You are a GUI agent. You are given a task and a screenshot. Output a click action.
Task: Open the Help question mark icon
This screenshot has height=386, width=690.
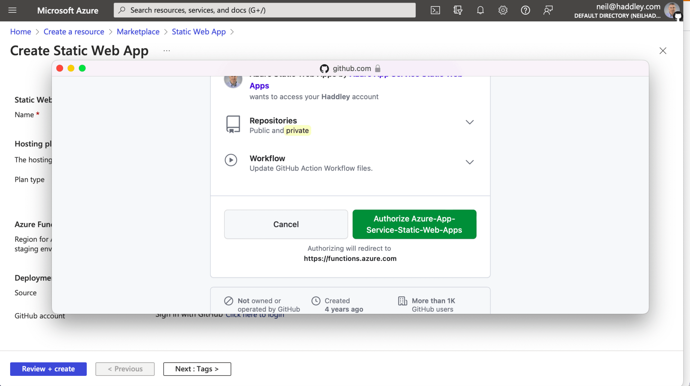[525, 10]
